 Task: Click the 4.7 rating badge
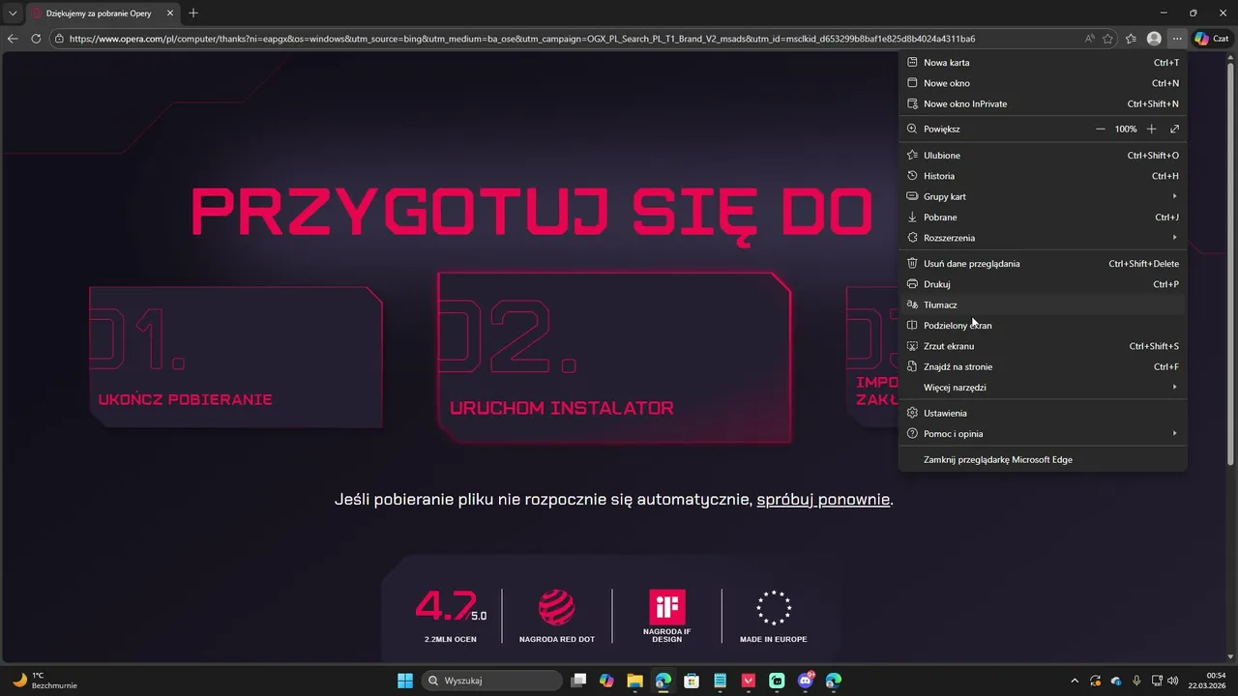(x=451, y=616)
